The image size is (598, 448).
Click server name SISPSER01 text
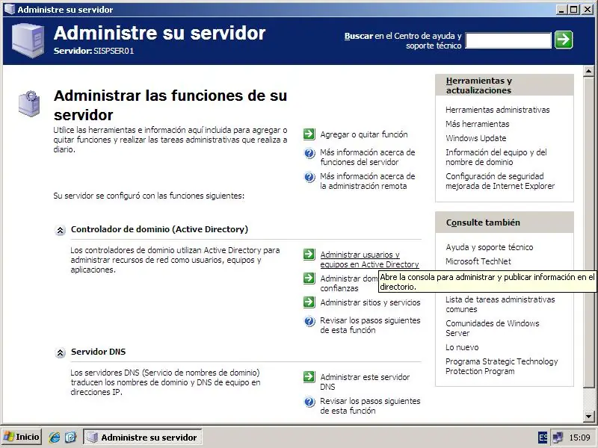coord(114,51)
